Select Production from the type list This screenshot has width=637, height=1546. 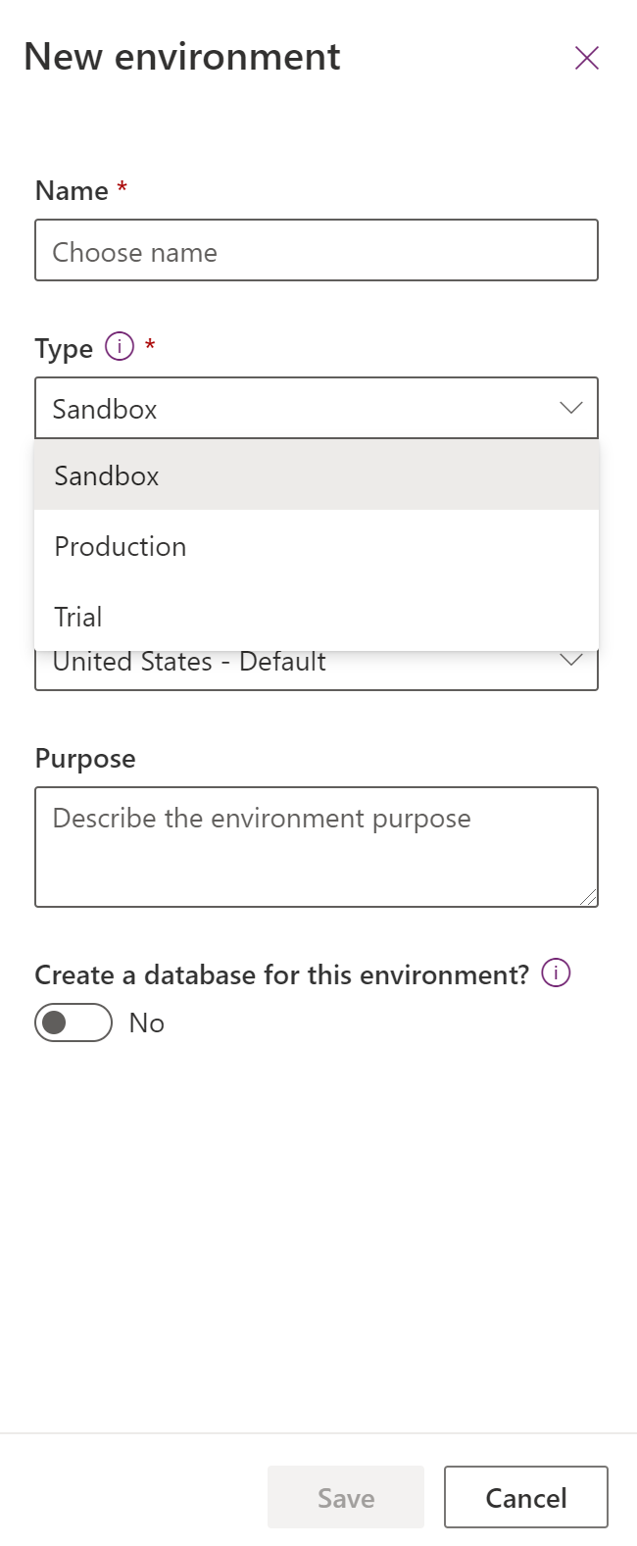point(120,546)
